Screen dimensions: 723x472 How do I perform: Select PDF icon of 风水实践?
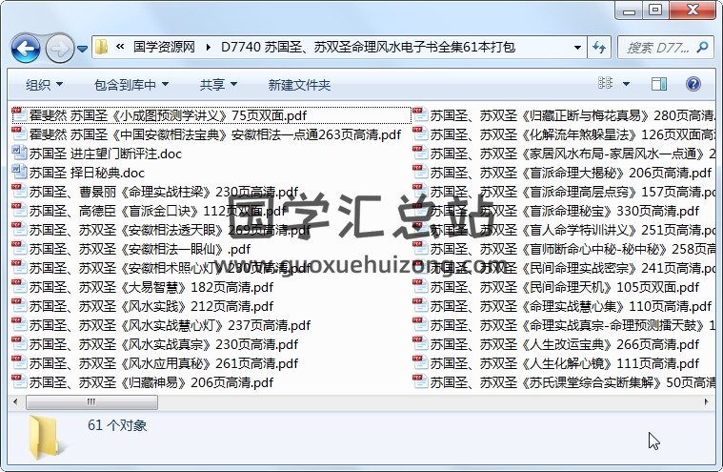click(x=19, y=306)
